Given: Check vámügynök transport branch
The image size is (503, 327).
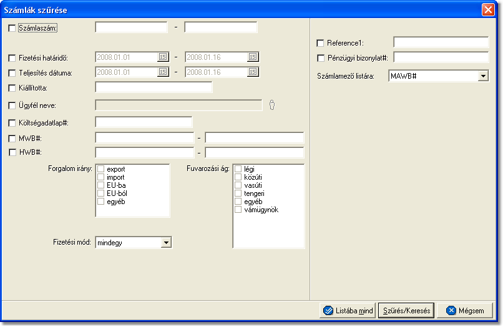Looking at the screenshot, I should point(238,210).
